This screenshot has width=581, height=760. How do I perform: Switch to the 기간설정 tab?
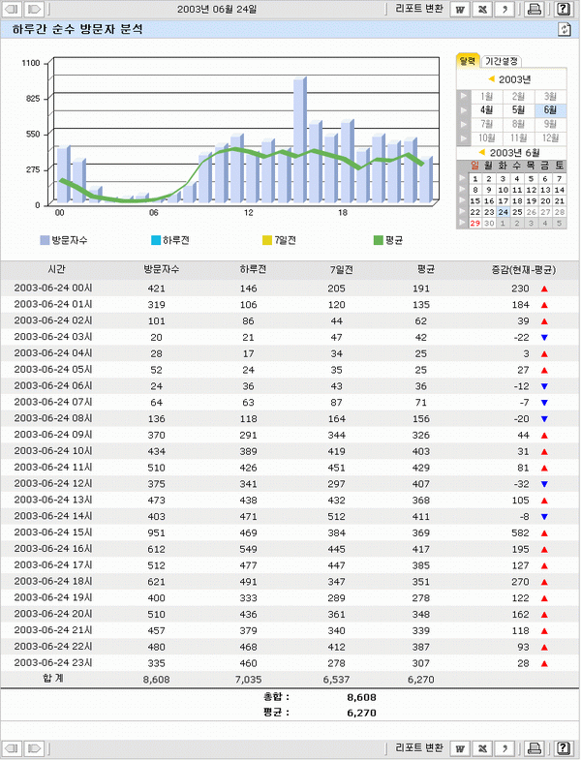(x=502, y=62)
